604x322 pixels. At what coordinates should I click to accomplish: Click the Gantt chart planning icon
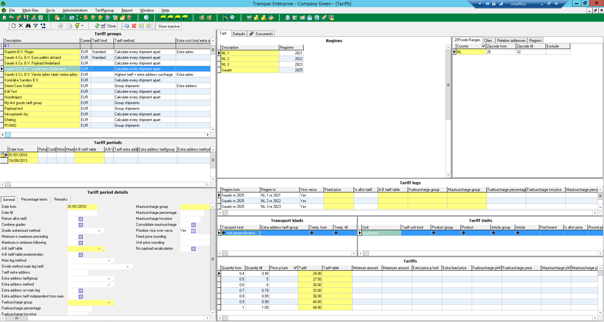pos(225,18)
